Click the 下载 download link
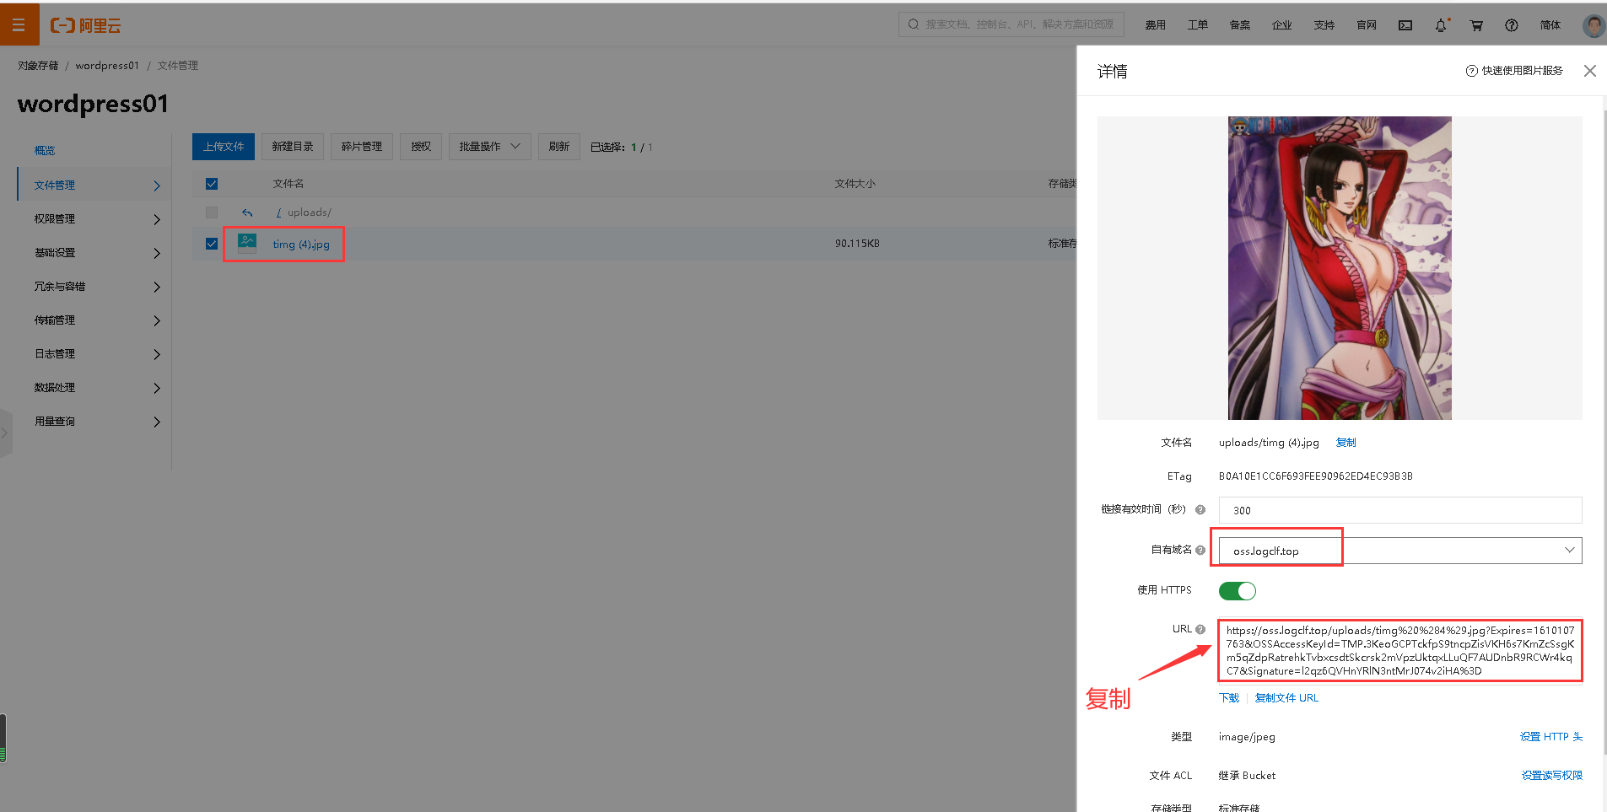 1229,698
